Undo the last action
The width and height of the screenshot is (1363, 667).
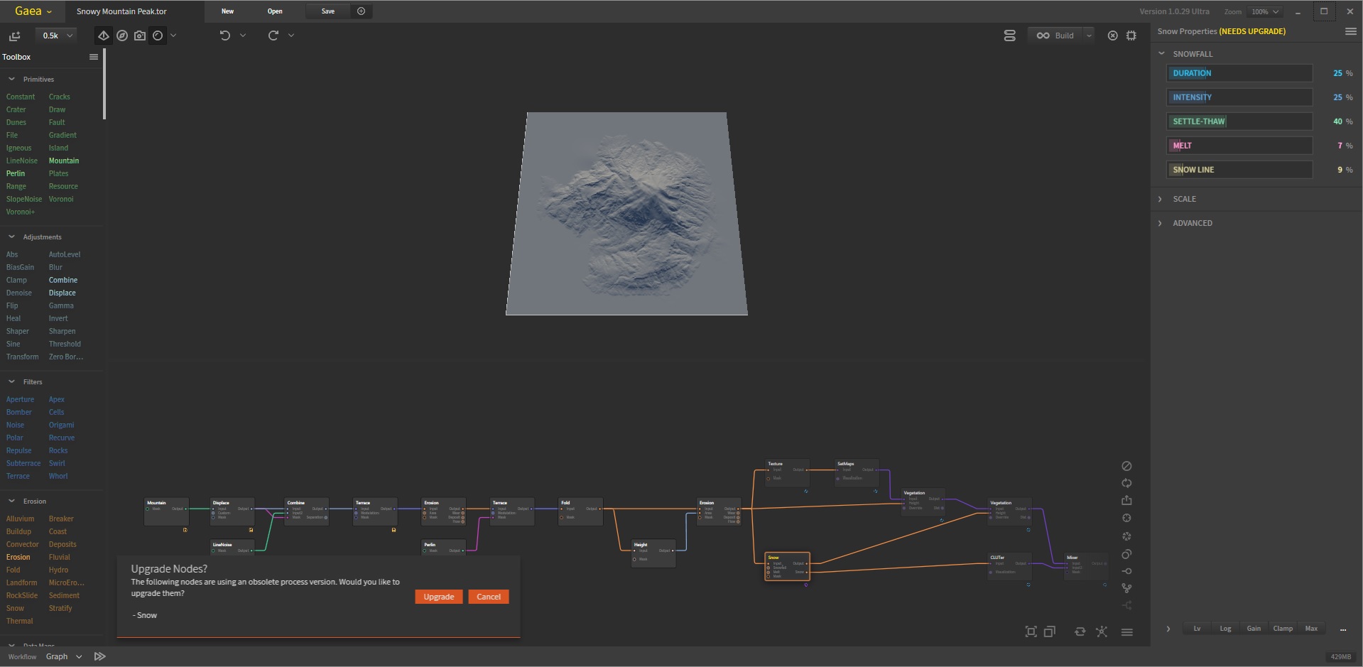click(x=225, y=36)
